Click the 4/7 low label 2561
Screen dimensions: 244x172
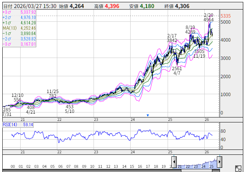(x=177, y=69)
